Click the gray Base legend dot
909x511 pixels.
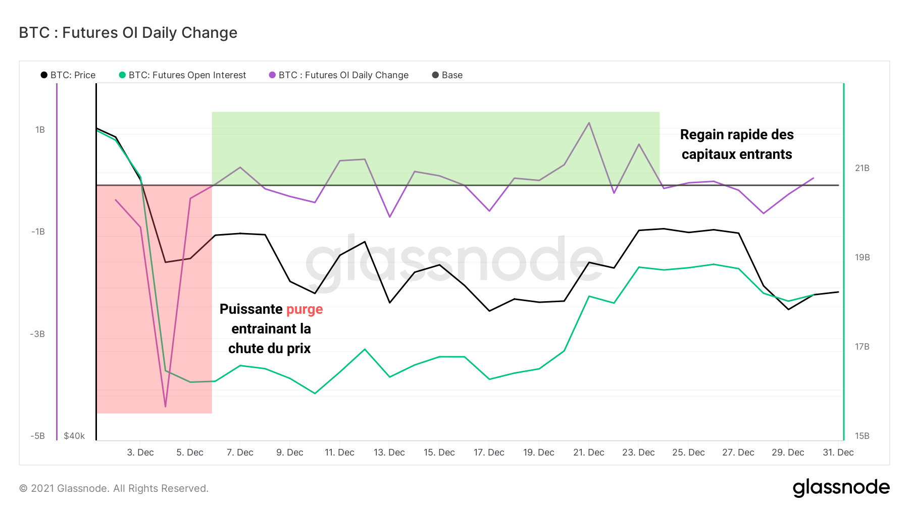click(x=435, y=75)
